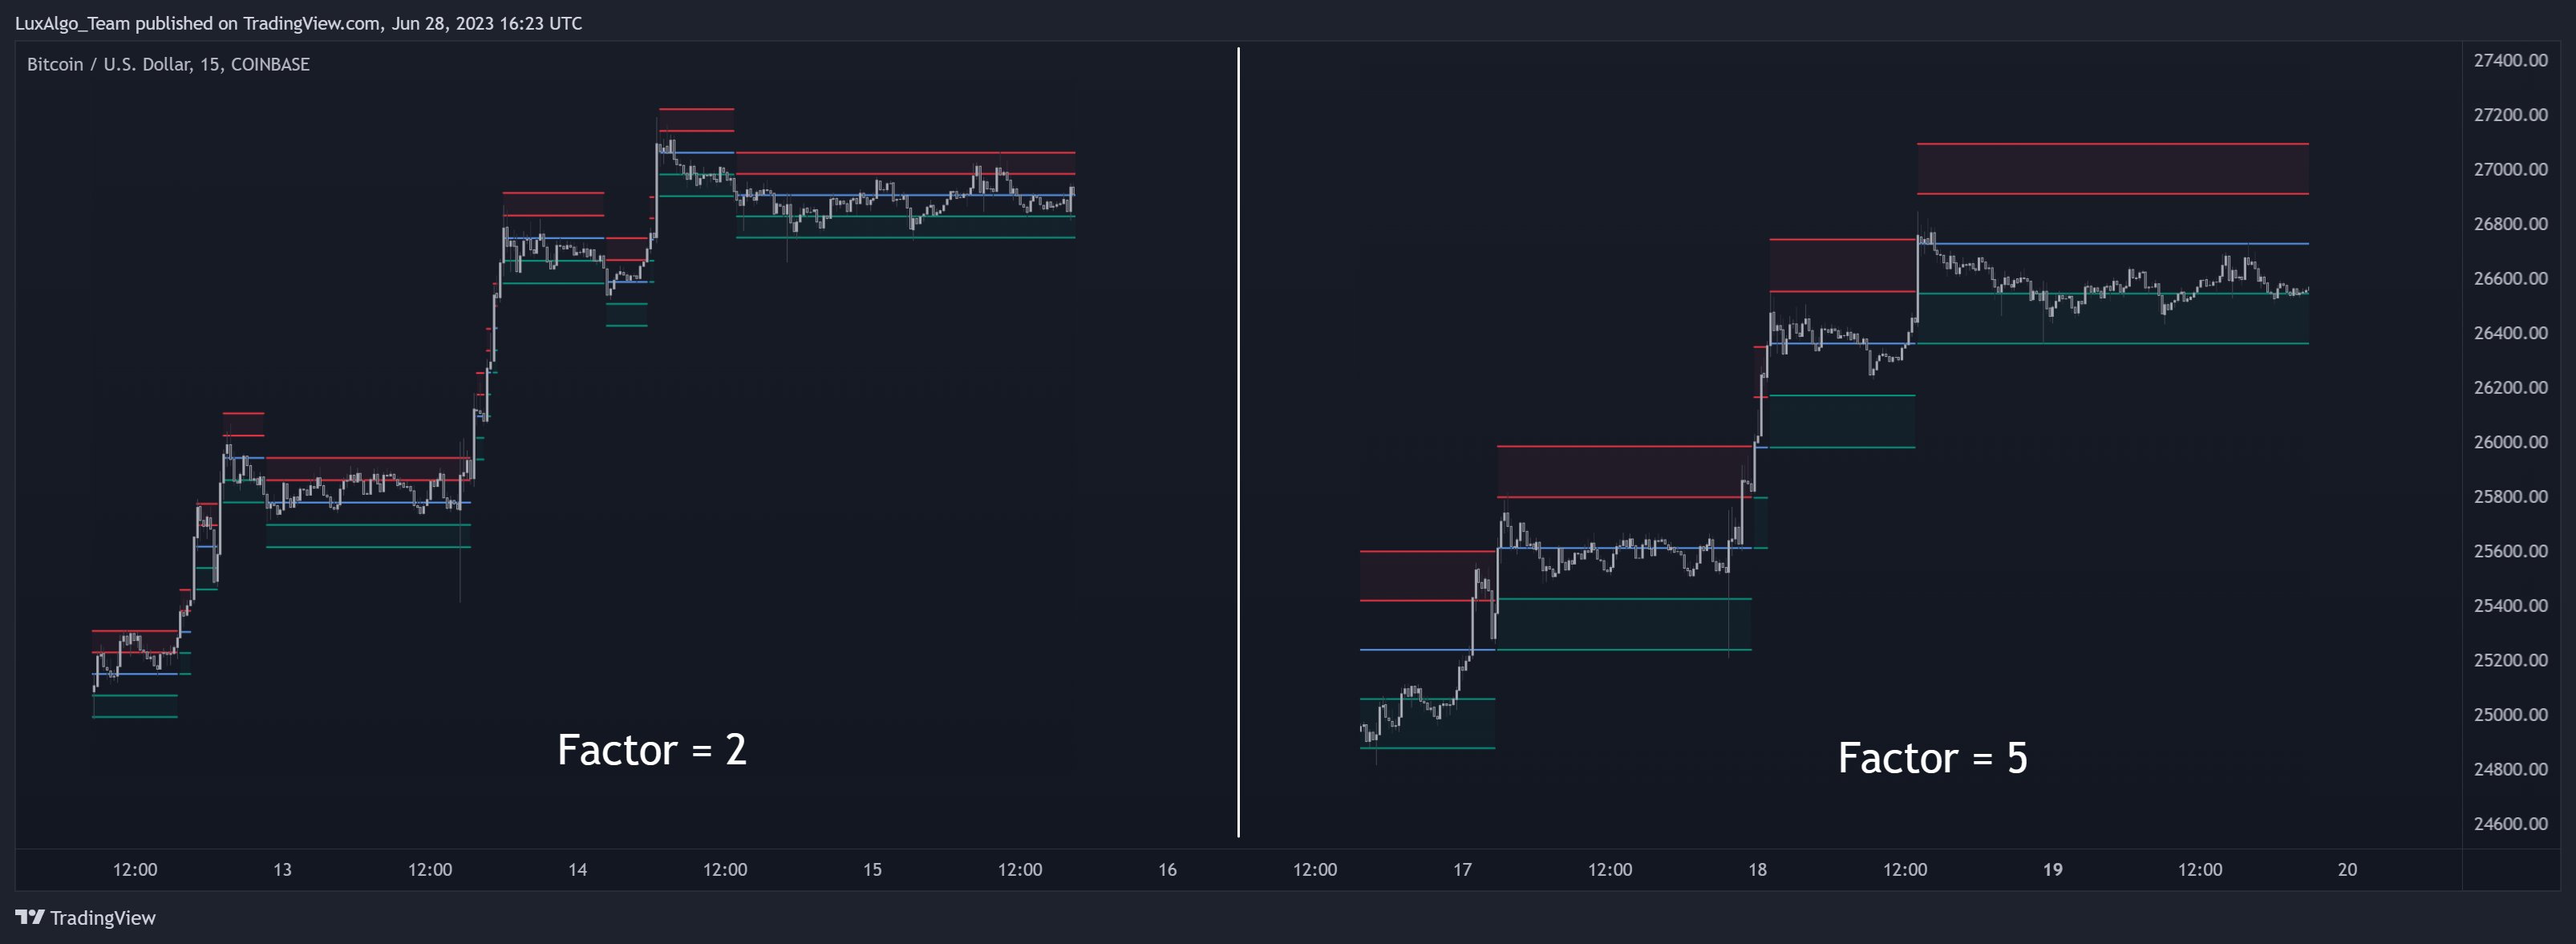Click the date 15 on time axis
The width and height of the screenshot is (2576, 944).
[x=872, y=869]
